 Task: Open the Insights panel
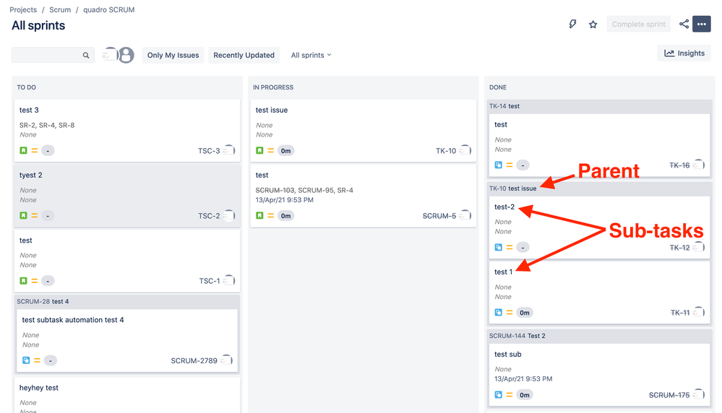pyautogui.click(x=684, y=53)
